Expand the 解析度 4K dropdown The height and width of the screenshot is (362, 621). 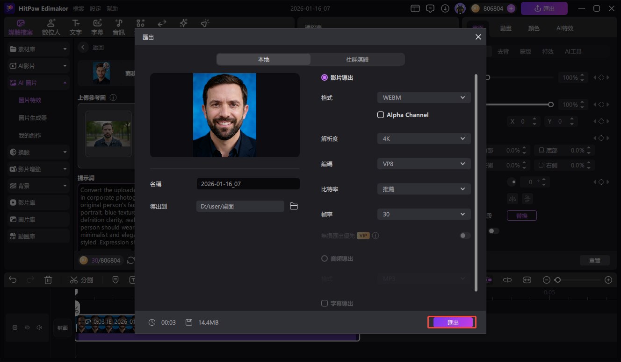pyautogui.click(x=424, y=139)
